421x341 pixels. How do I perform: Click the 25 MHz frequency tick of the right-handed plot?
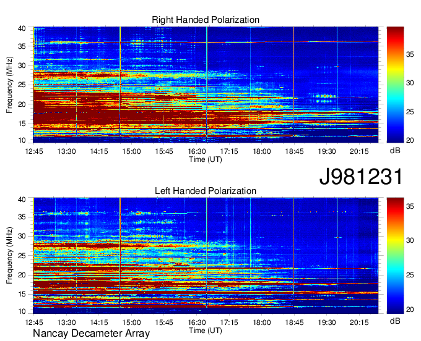(22, 85)
